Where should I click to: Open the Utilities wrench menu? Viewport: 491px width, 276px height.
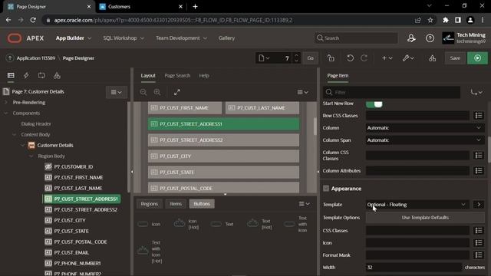pyautogui.click(x=408, y=58)
